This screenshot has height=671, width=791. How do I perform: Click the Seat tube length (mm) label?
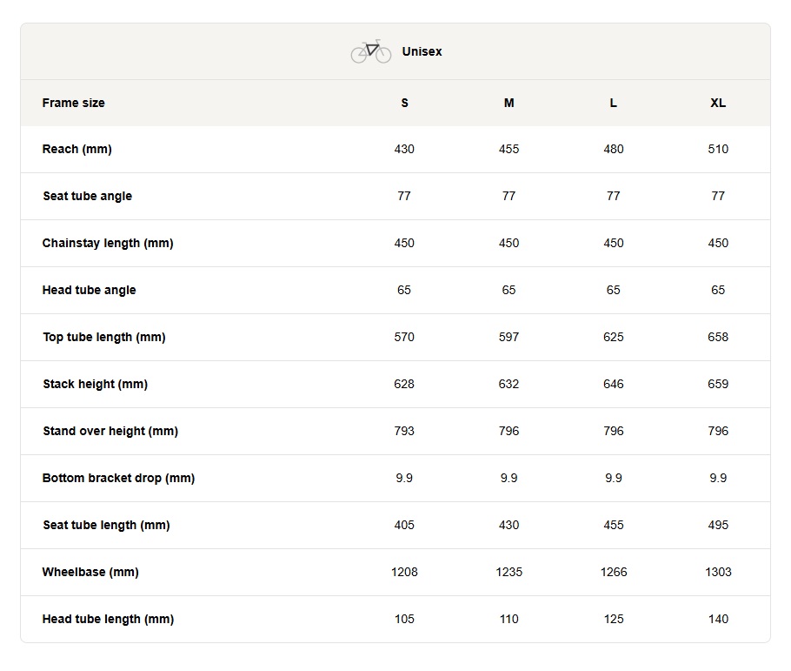pos(106,525)
